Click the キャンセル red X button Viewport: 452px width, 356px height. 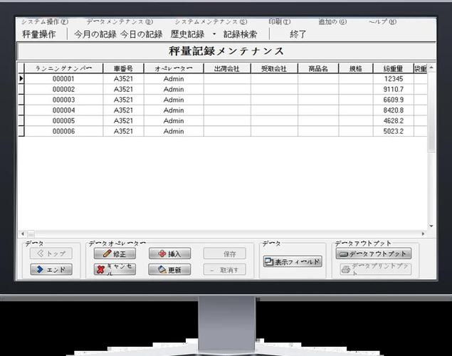click(x=115, y=270)
